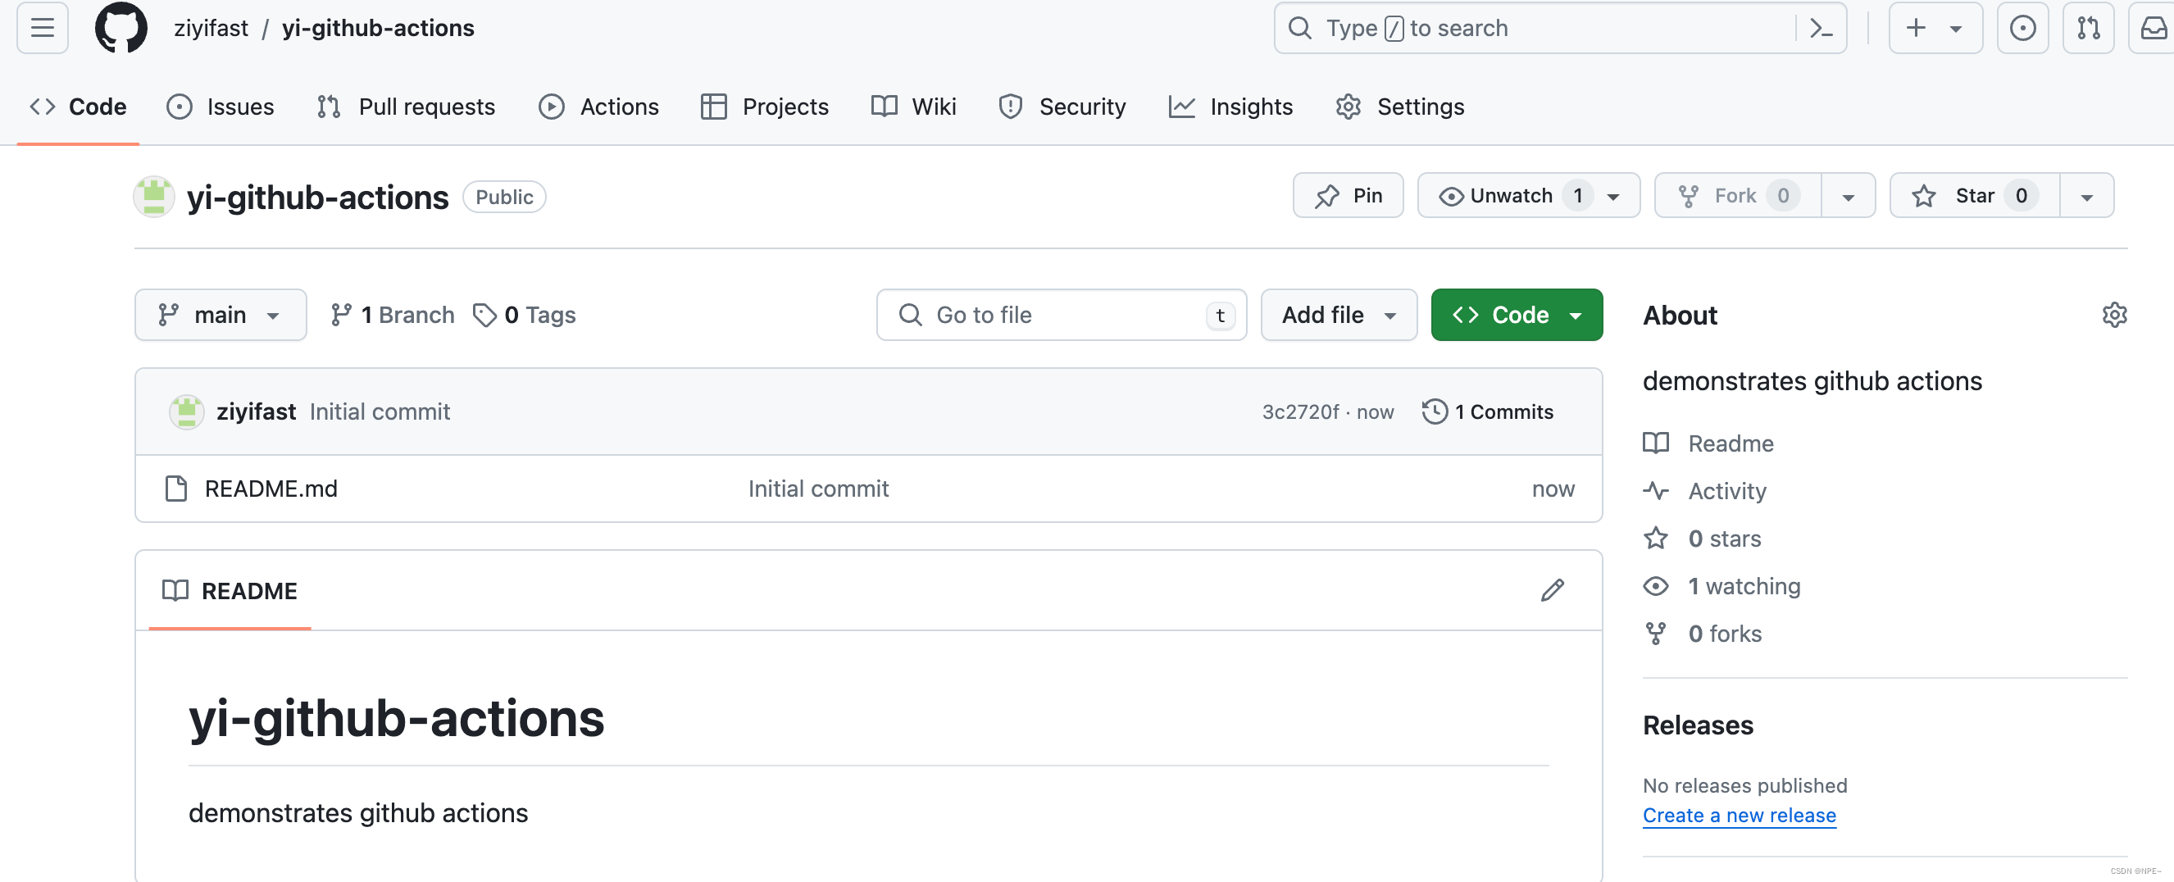Click Create a new release link
This screenshot has width=2174, height=882.
point(1739,816)
